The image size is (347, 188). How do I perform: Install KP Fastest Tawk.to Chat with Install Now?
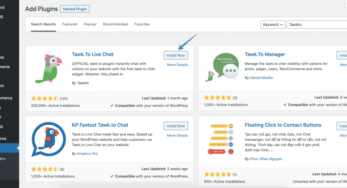pos(176,126)
